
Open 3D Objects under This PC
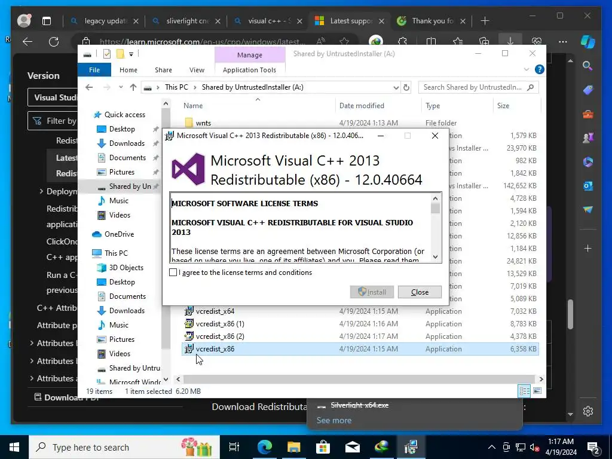pyautogui.click(x=126, y=268)
